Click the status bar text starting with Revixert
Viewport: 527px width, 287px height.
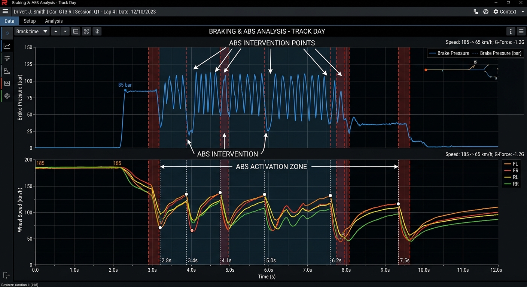(20, 285)
